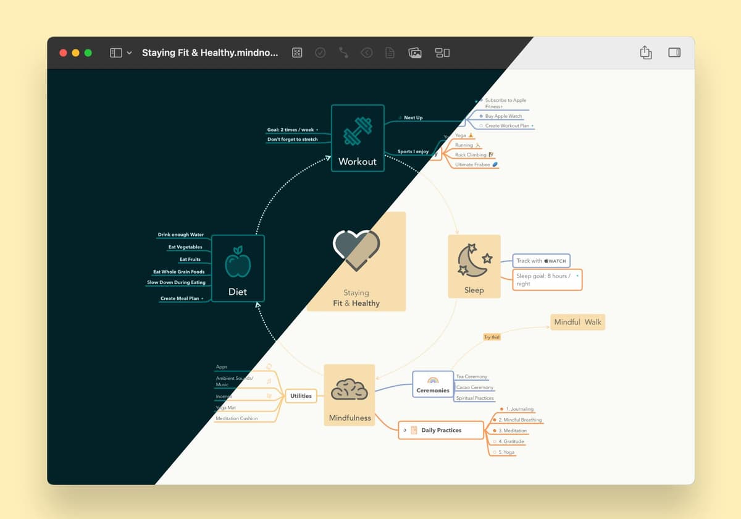Click the image gallery toolbar icon
Screen dimensions: 741x519
(415, 53)
